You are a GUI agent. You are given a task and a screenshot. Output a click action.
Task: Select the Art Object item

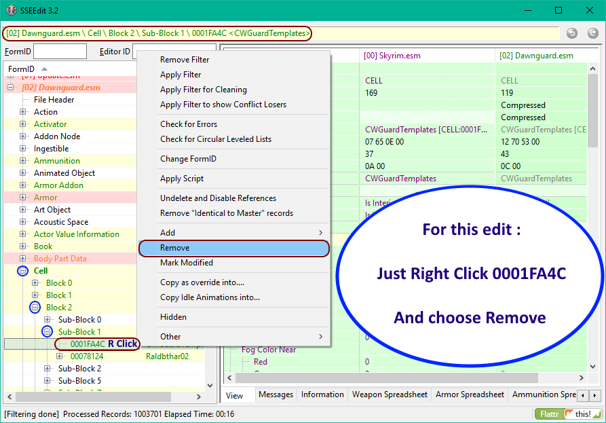(52, 210)
